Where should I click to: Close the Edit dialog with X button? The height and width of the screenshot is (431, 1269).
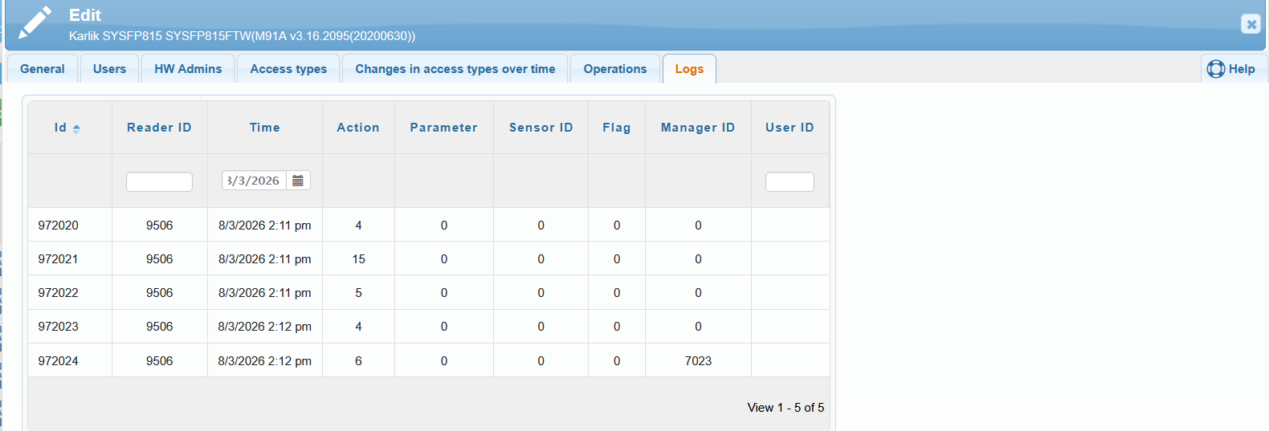pyautogui.click(x=1251, y=24)
